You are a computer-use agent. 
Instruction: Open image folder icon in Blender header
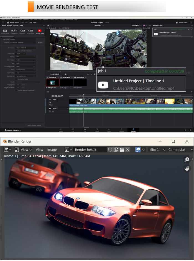point(122,150)
